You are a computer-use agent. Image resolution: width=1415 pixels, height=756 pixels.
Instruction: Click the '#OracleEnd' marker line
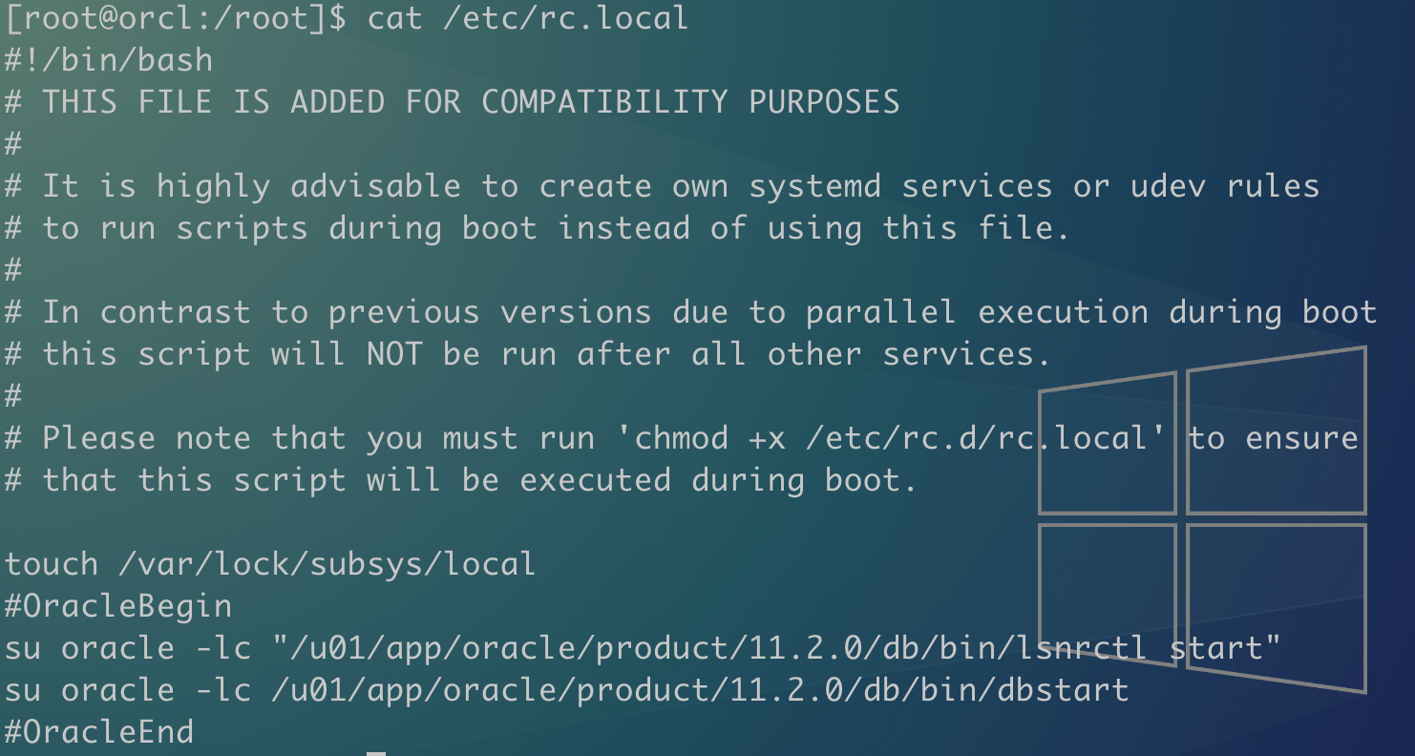tap(99, 732)
